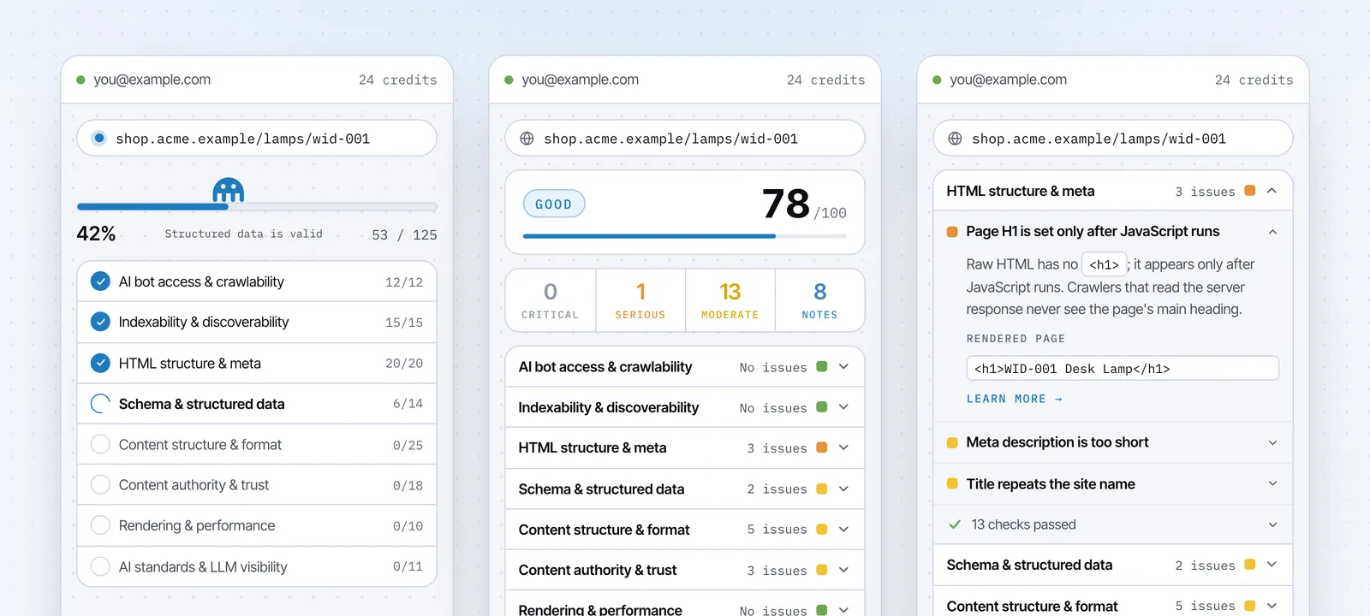Click yellow status square for Schema & structured data, middle panel
The height and width of the screenshot is (616, 1370).
(x=822, y=489)
